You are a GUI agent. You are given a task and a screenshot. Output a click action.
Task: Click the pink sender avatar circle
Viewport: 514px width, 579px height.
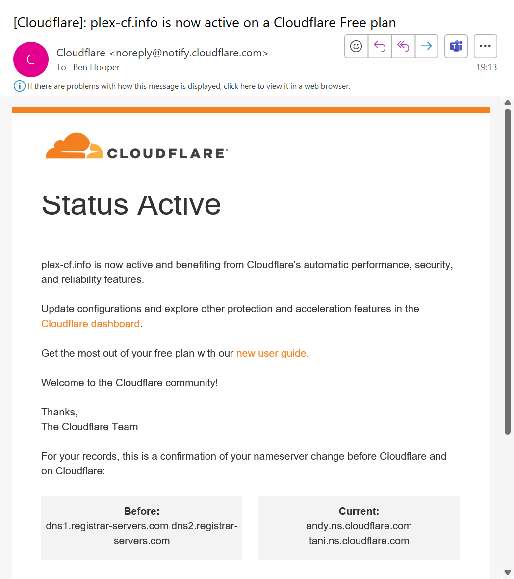[31, 59]
